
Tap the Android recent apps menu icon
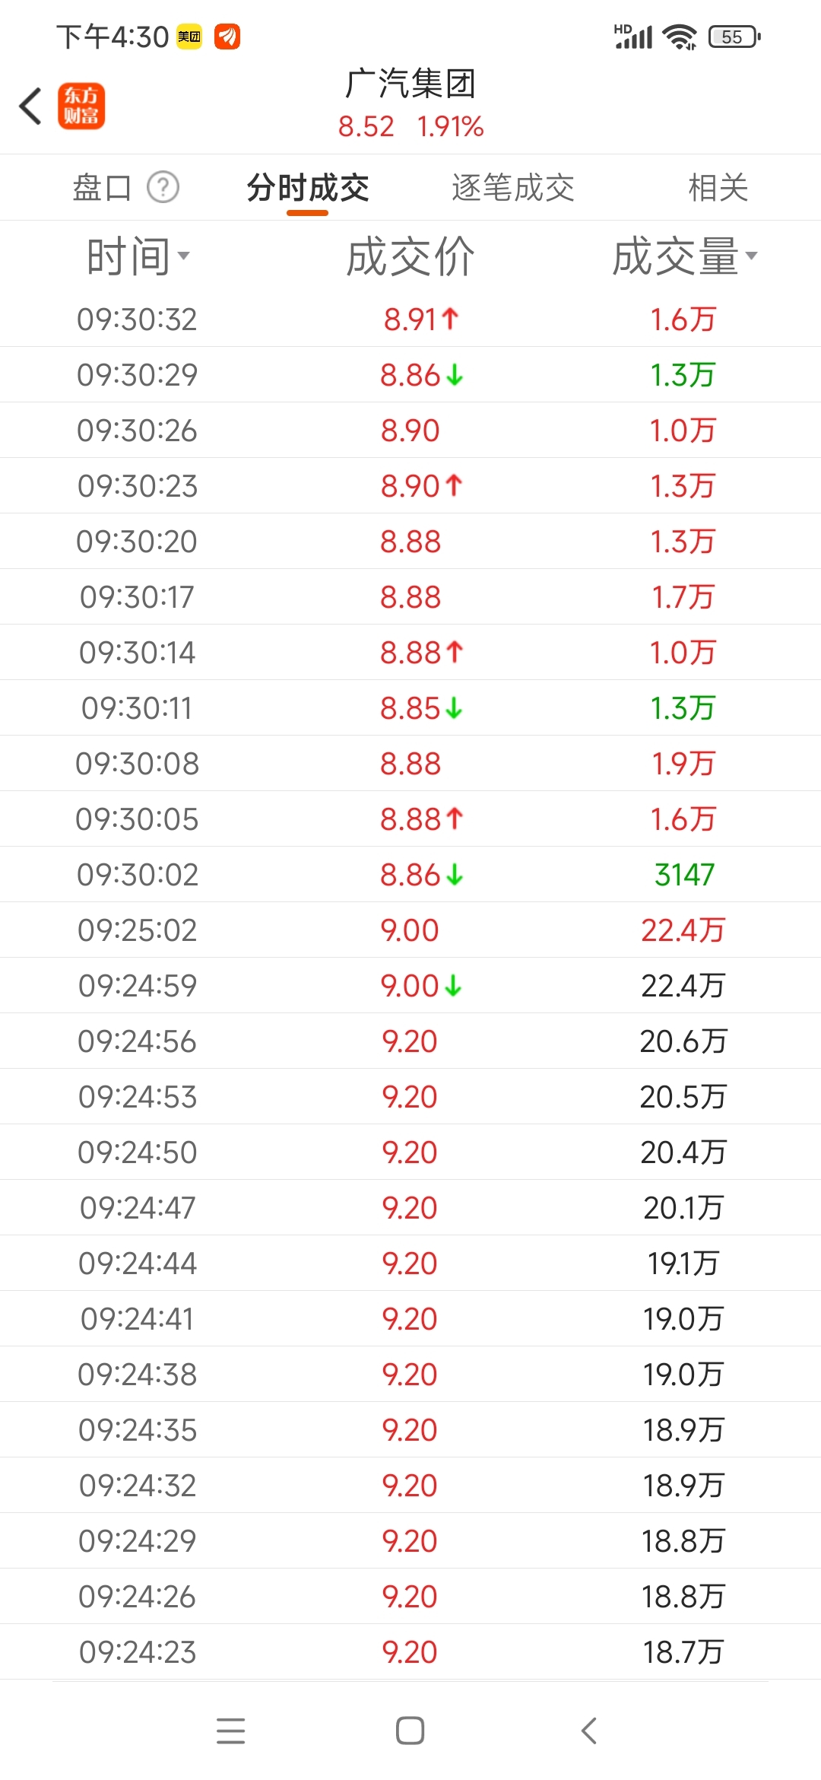[x=230, y=1731]
